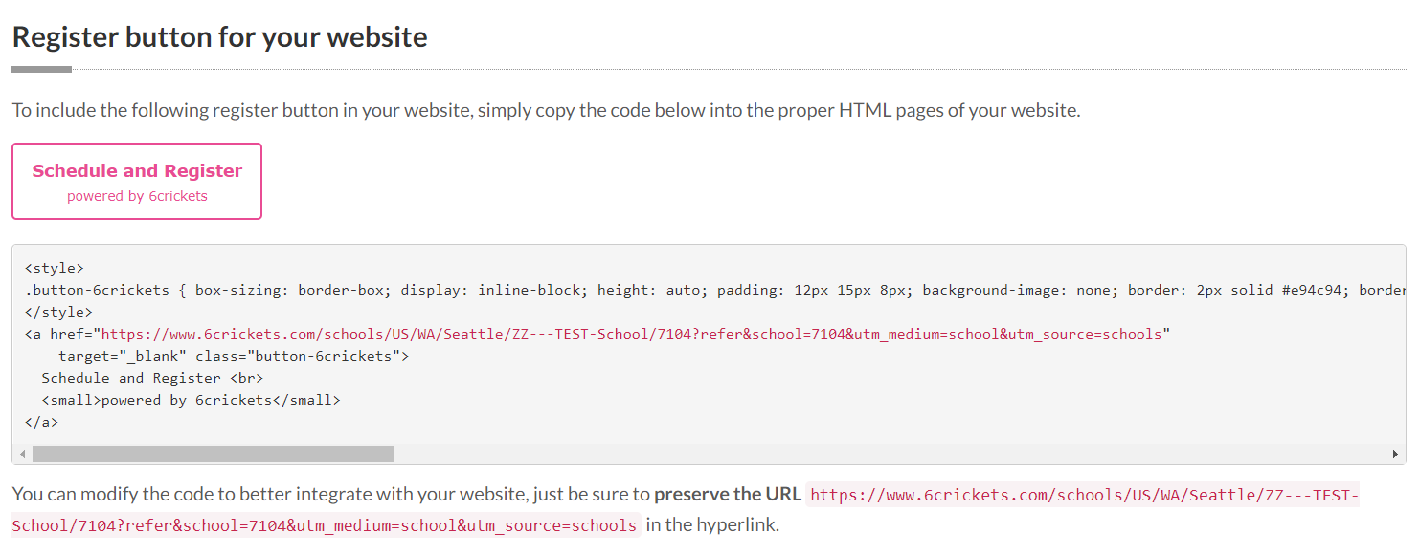1420x556 pixels.
Task: Click the "Schedule and Register <br>" code line
Action: 152,378
